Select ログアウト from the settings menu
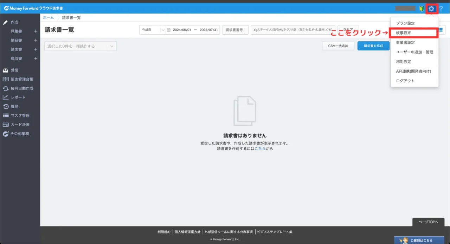The height and width of the screenshot is (244, 450). point(405,81)
